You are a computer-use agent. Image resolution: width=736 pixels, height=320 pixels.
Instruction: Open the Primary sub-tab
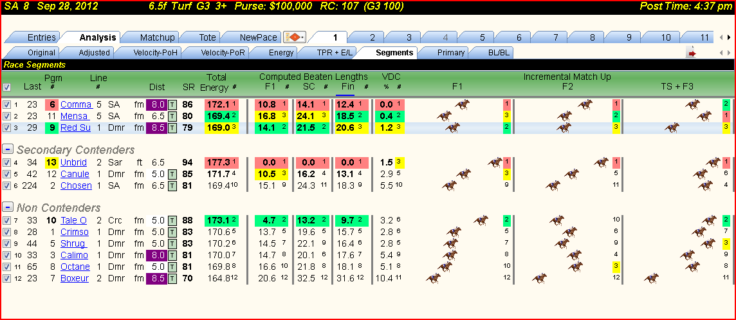pyautogui.click(x=450, y=53)
